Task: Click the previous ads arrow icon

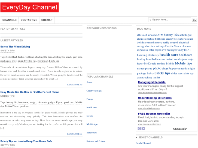Action: pyautogui.click(x=139, y=128)
